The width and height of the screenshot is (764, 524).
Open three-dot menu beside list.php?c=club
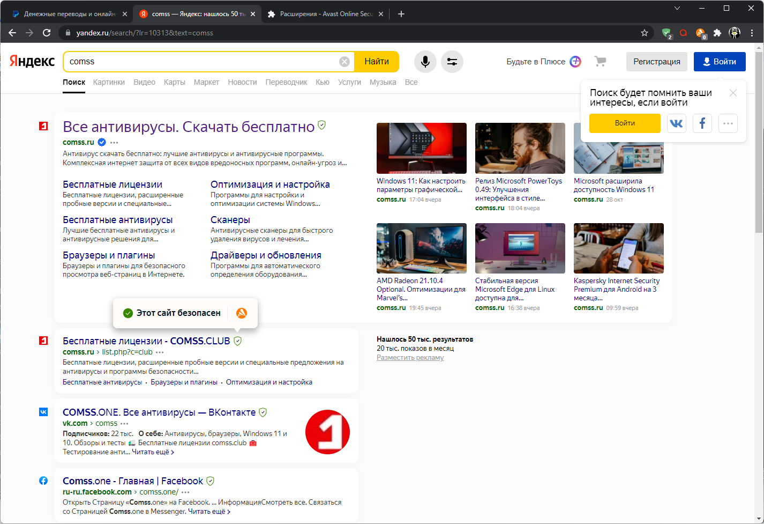pos(160,352)
